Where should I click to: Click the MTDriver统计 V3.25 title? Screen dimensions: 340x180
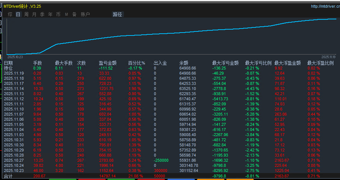[x=22, y=6]
